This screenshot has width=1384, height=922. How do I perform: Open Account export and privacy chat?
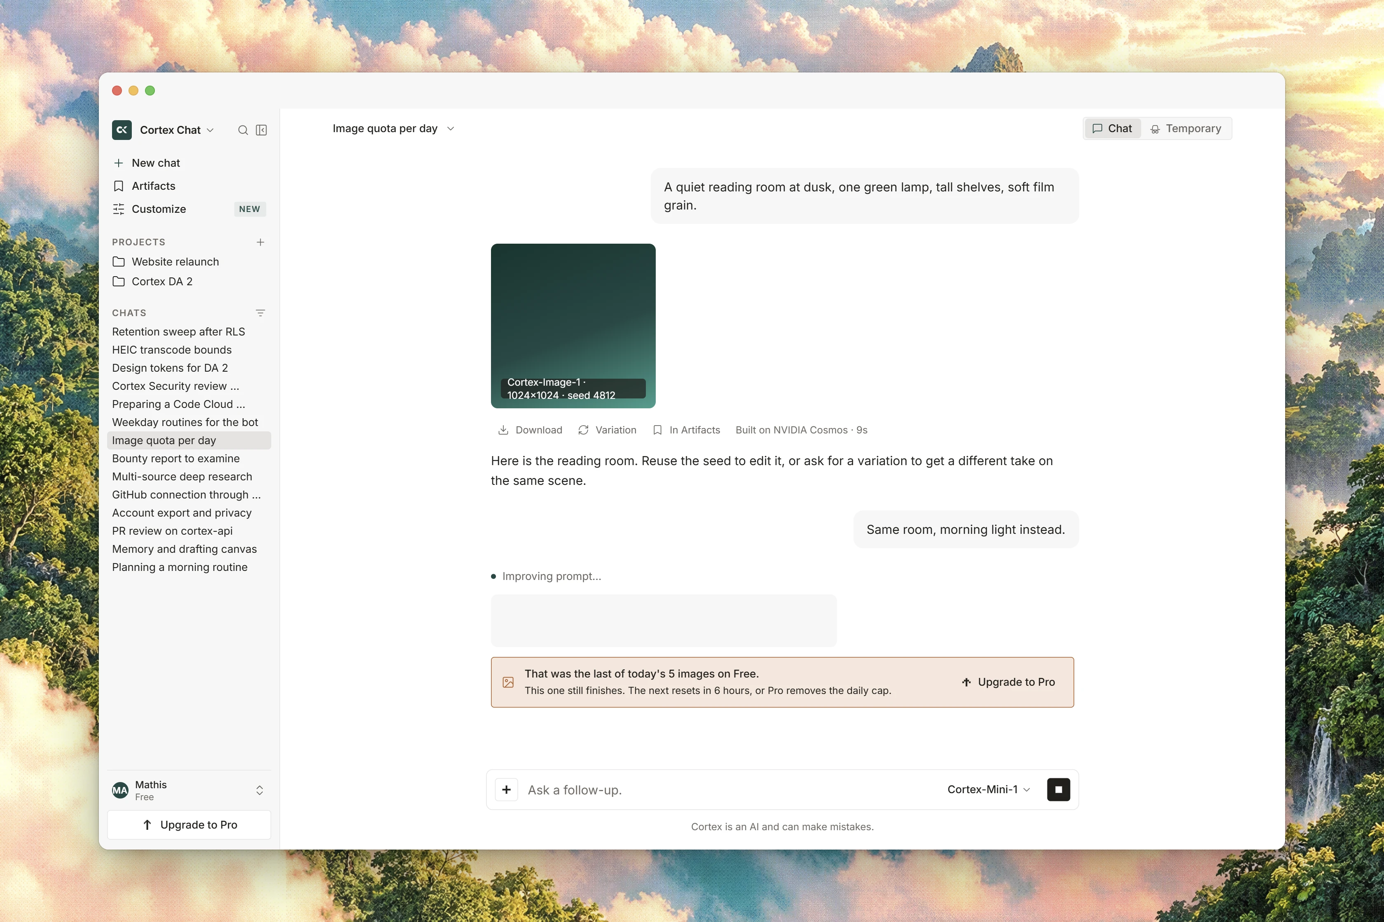click(189, 513)
